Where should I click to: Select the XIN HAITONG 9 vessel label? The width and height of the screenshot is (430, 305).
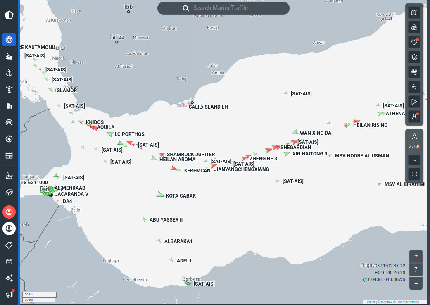[310, 154]
